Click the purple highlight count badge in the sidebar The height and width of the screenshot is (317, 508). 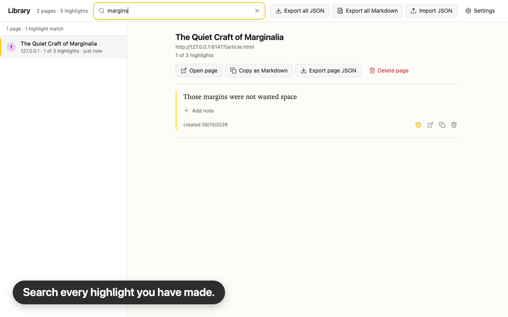point(11,47)
